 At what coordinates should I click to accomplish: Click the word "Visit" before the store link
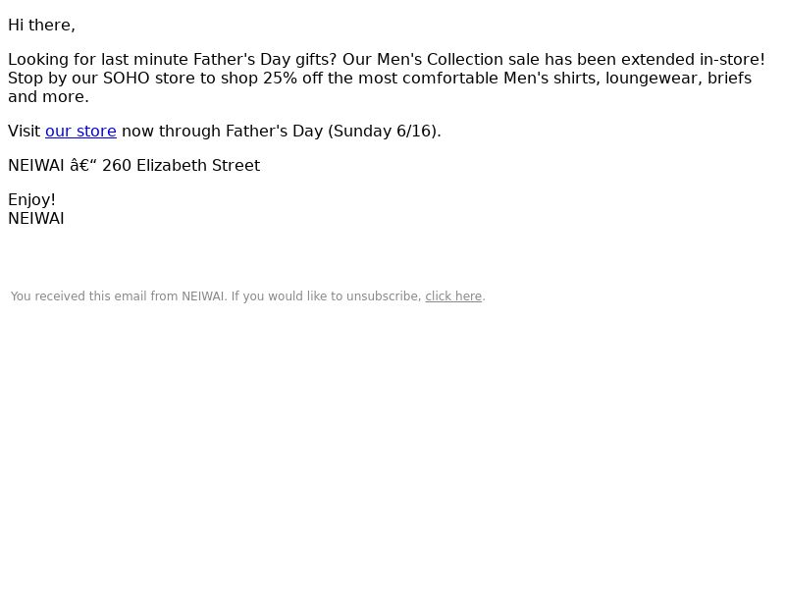[24, 132]
